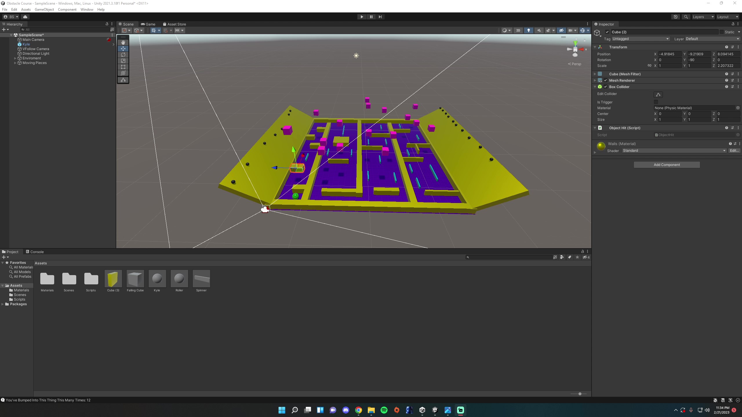Switch to the Game tab
This screenshot has height=417, width=742.
pos(148,24)
